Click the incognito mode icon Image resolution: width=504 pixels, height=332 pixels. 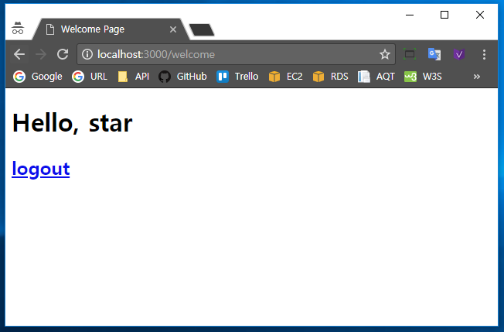[x=18, y=29]
